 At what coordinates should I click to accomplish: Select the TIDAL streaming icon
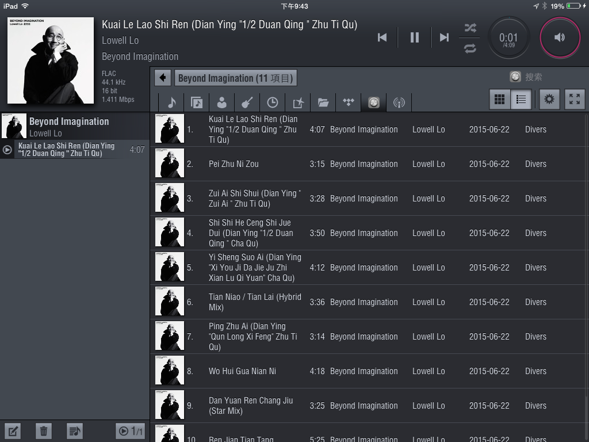[x=349, y=102]
